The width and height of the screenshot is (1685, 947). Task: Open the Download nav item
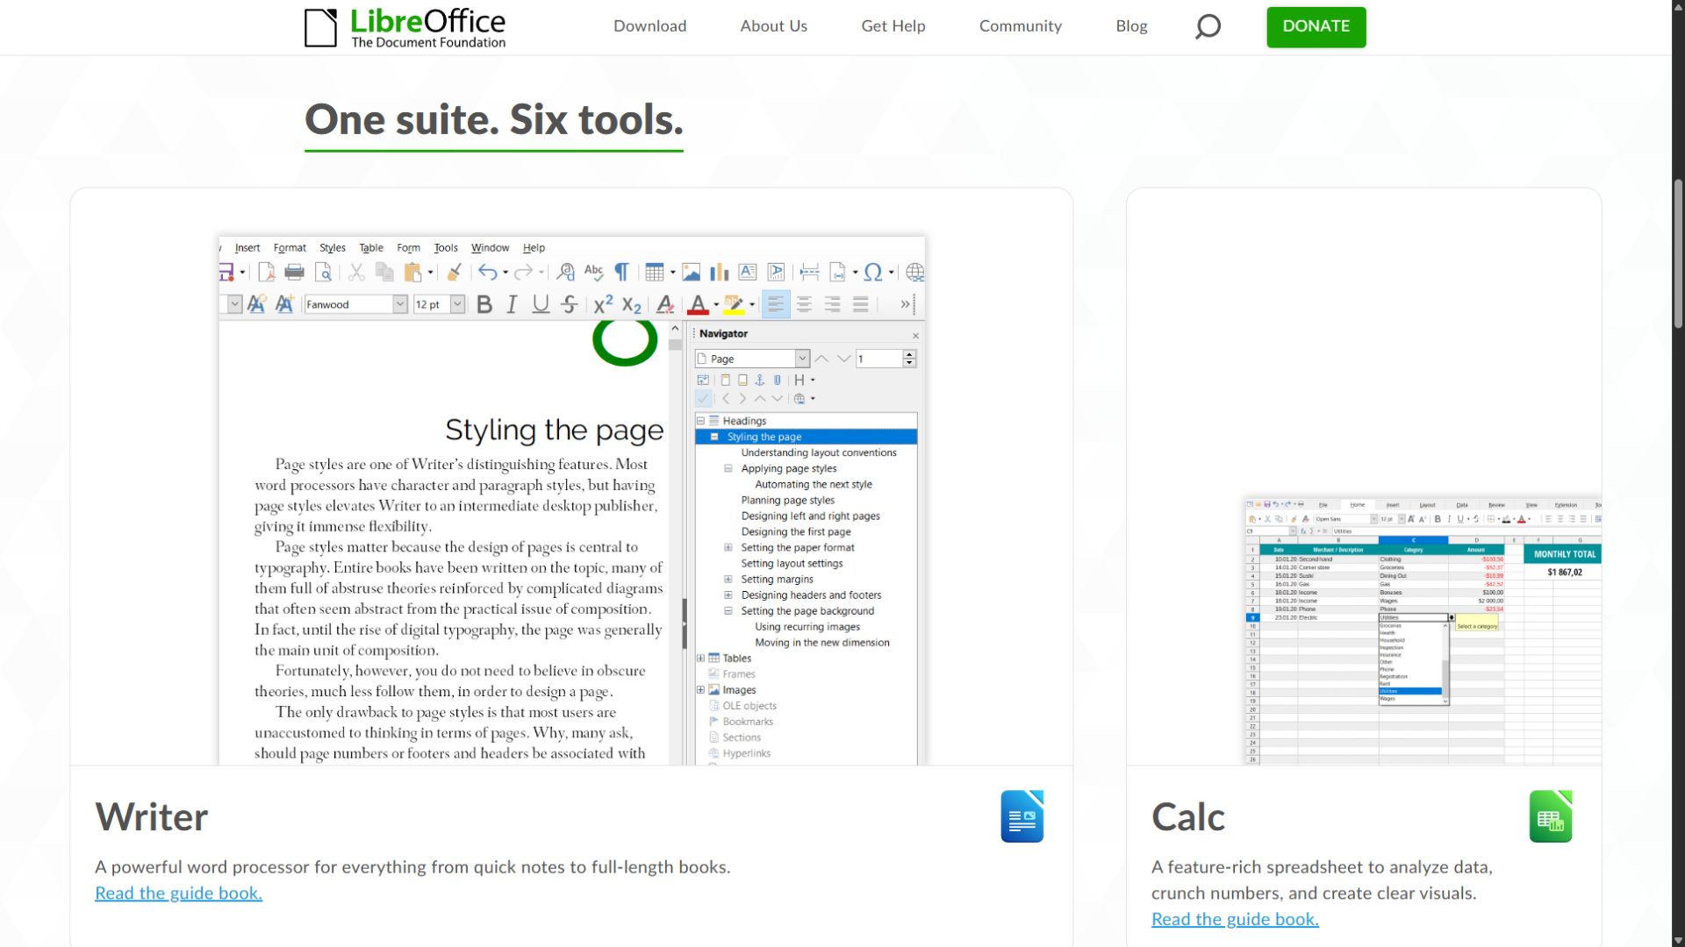[650, 26]
